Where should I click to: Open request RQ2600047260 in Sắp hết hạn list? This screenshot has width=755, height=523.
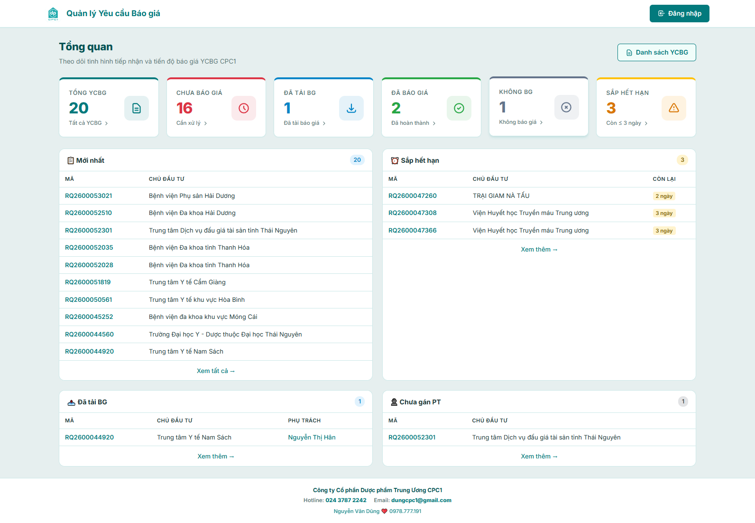pos(413,196)
